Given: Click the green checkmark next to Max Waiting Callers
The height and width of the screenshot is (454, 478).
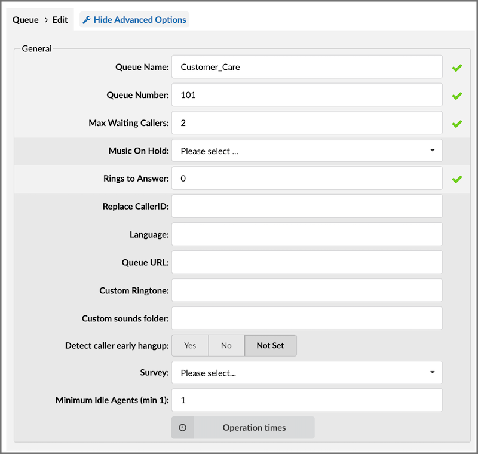Looking at the screenshot, I should [x=457, y=124].
